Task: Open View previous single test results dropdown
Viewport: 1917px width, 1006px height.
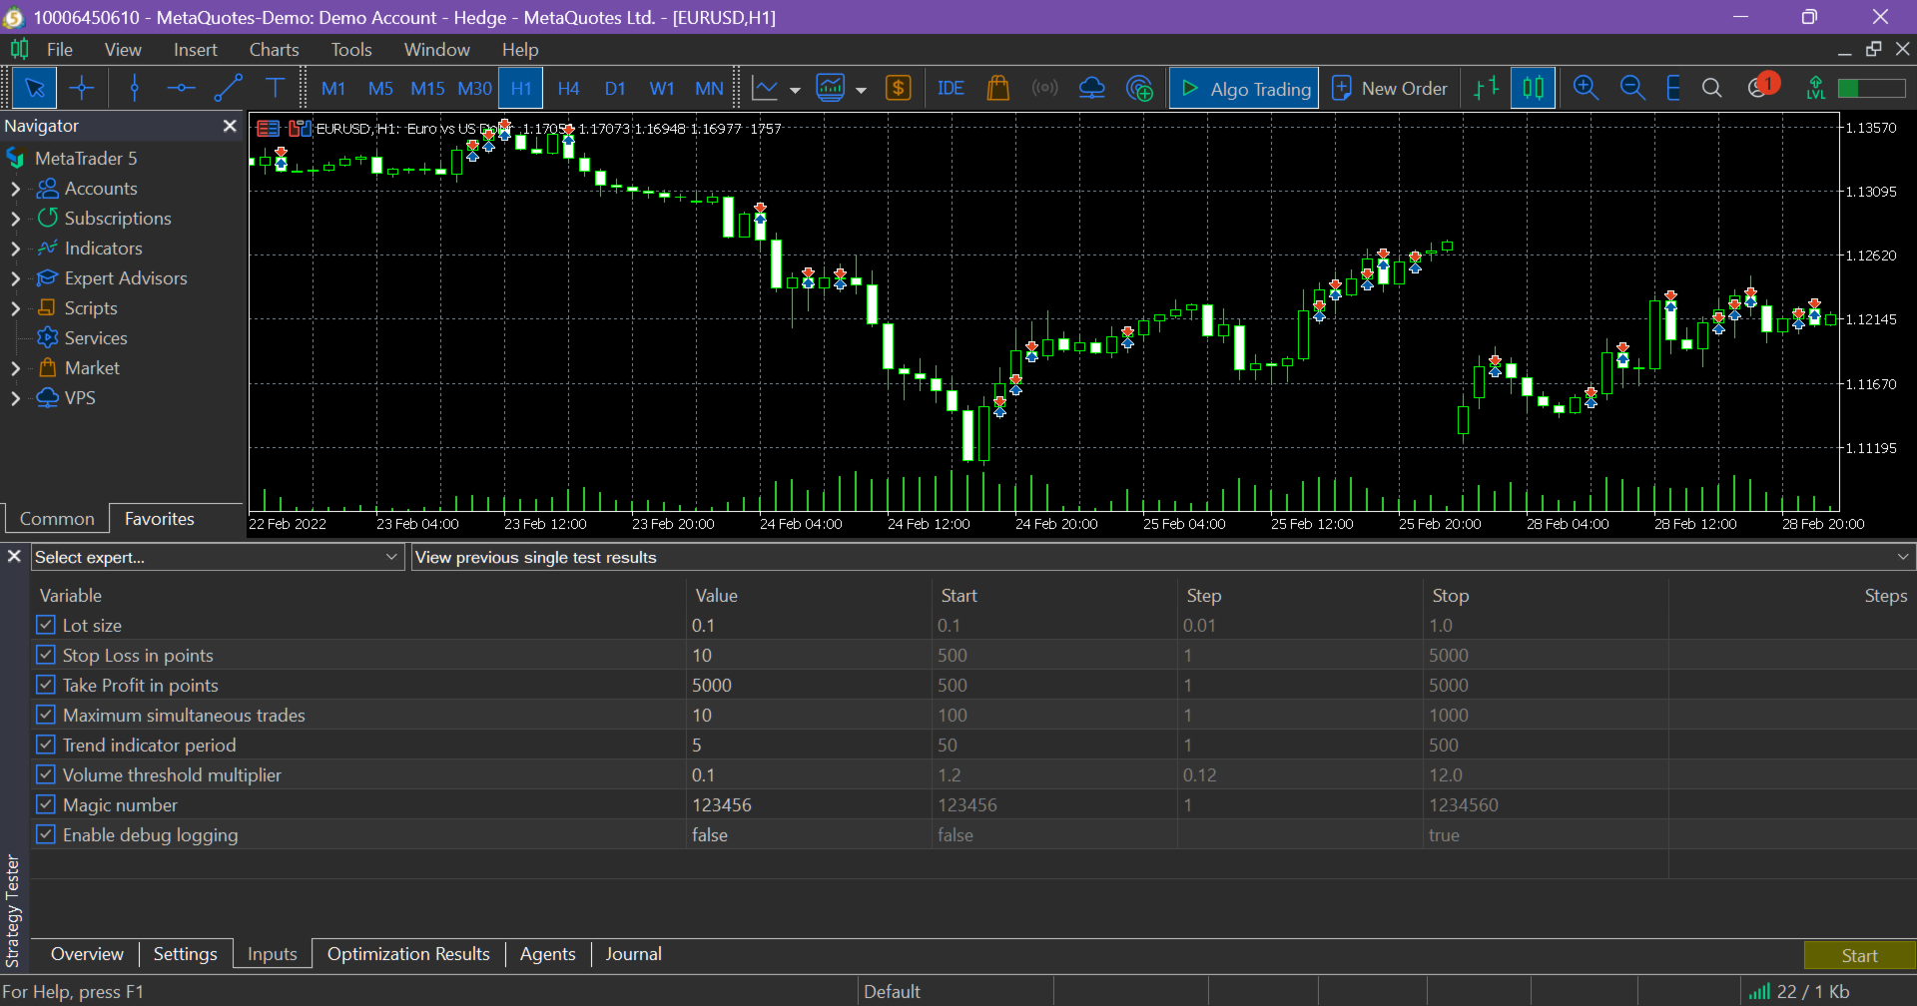Action: point(1163,557)
